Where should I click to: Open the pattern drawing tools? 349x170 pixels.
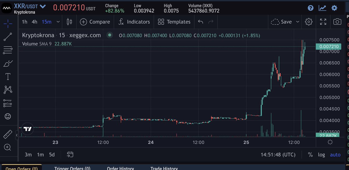click(x=8, y=90)
